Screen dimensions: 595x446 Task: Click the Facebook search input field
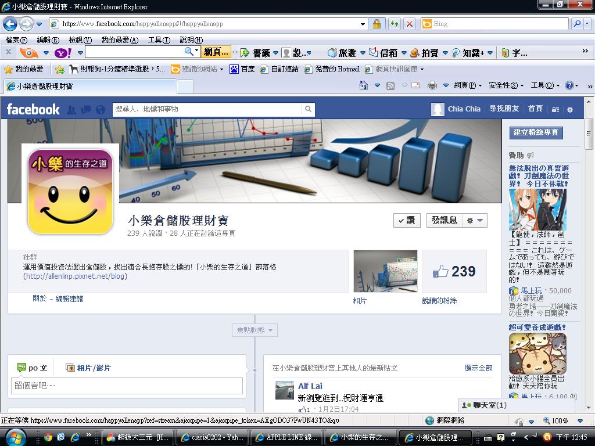207,109
